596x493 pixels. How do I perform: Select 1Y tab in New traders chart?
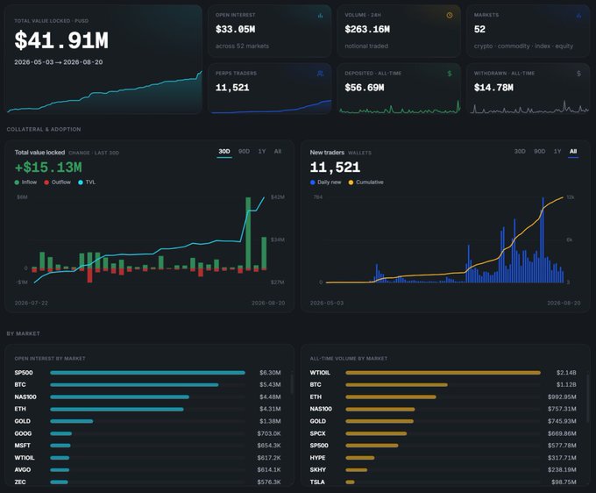pyautogui.click(x=557, y=152)
